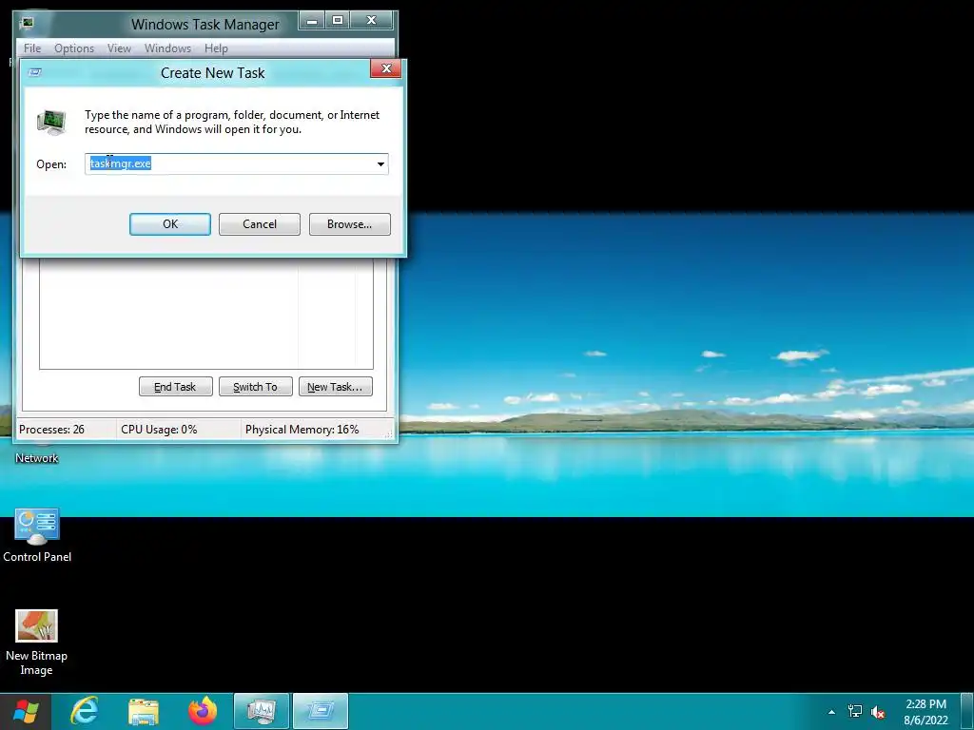Open File Explorer from the taskbar
Viewport: 974px width, 730px height.
pos(144,711)
